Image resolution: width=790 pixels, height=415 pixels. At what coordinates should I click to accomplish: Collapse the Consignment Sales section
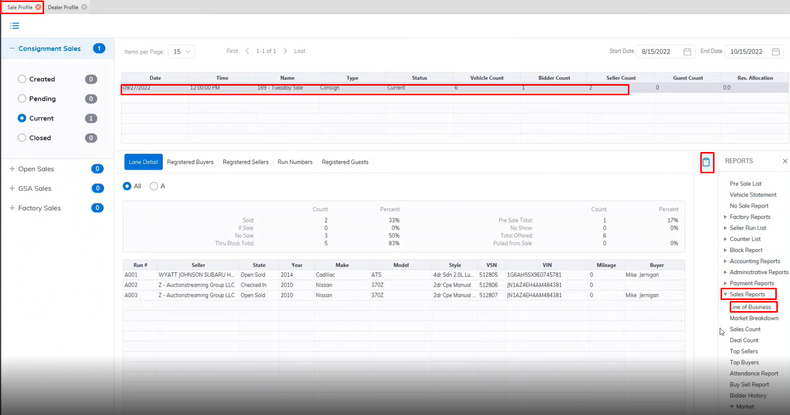coord(12,49)
